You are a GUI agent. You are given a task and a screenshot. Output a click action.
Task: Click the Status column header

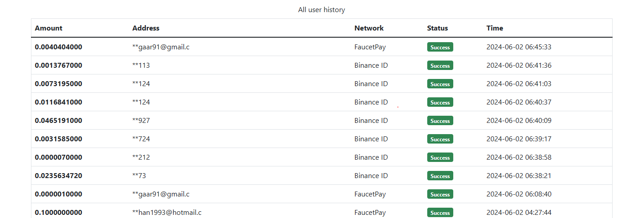438,28
